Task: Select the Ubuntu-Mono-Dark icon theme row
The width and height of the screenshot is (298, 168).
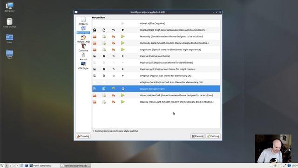Action: click(x=156, y=95)
